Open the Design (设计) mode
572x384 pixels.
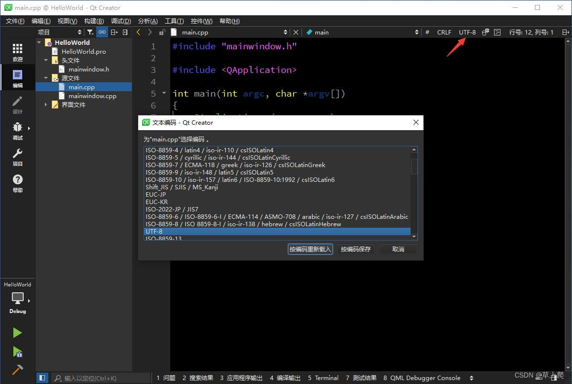[x=17, y=105]
